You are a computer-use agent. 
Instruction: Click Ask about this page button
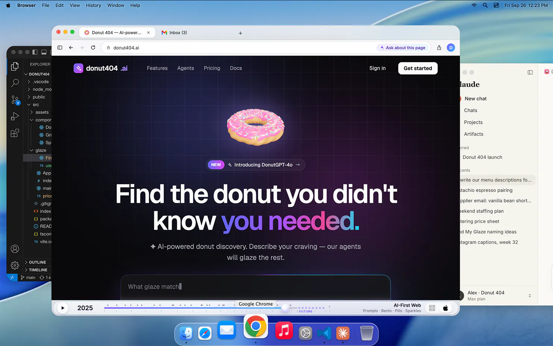(403, 48)
